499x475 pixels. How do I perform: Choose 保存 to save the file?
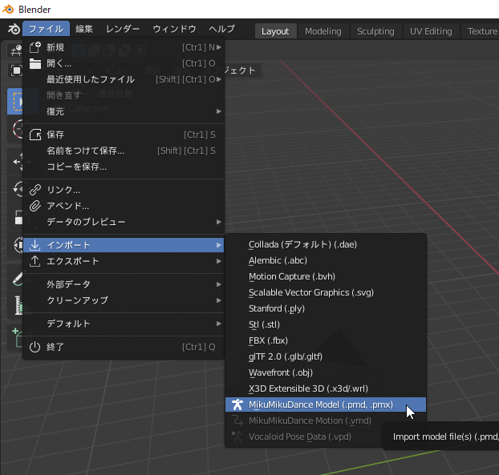(124, 135)
